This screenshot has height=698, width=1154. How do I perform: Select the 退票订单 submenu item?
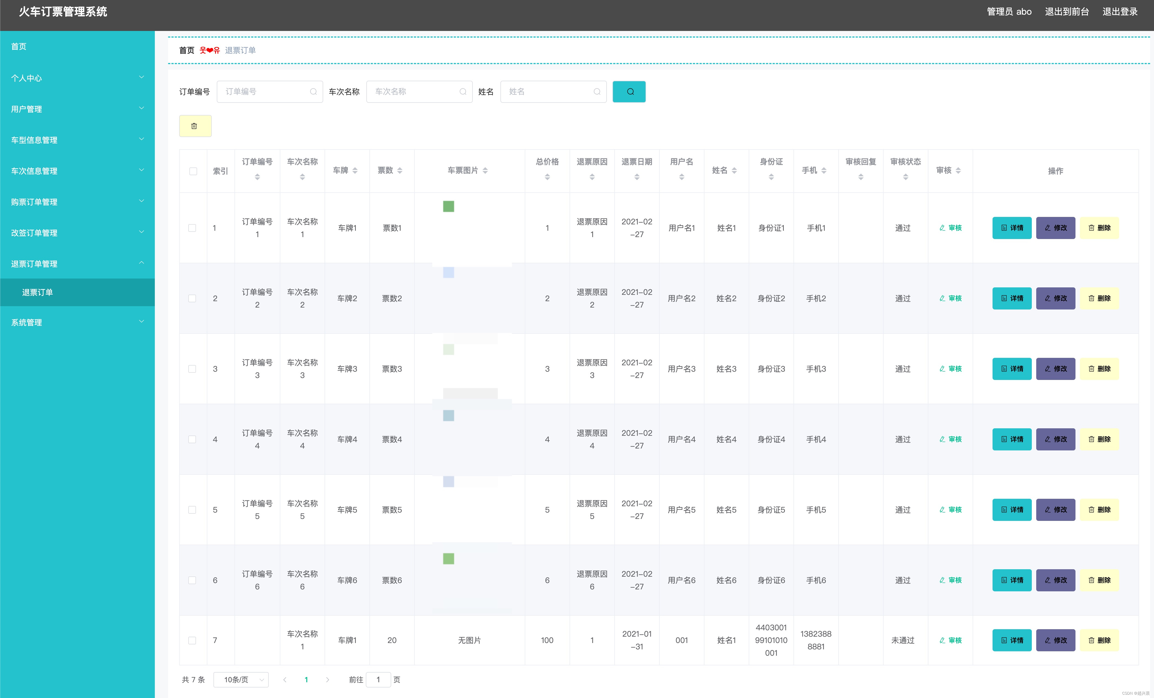point(38,292)
